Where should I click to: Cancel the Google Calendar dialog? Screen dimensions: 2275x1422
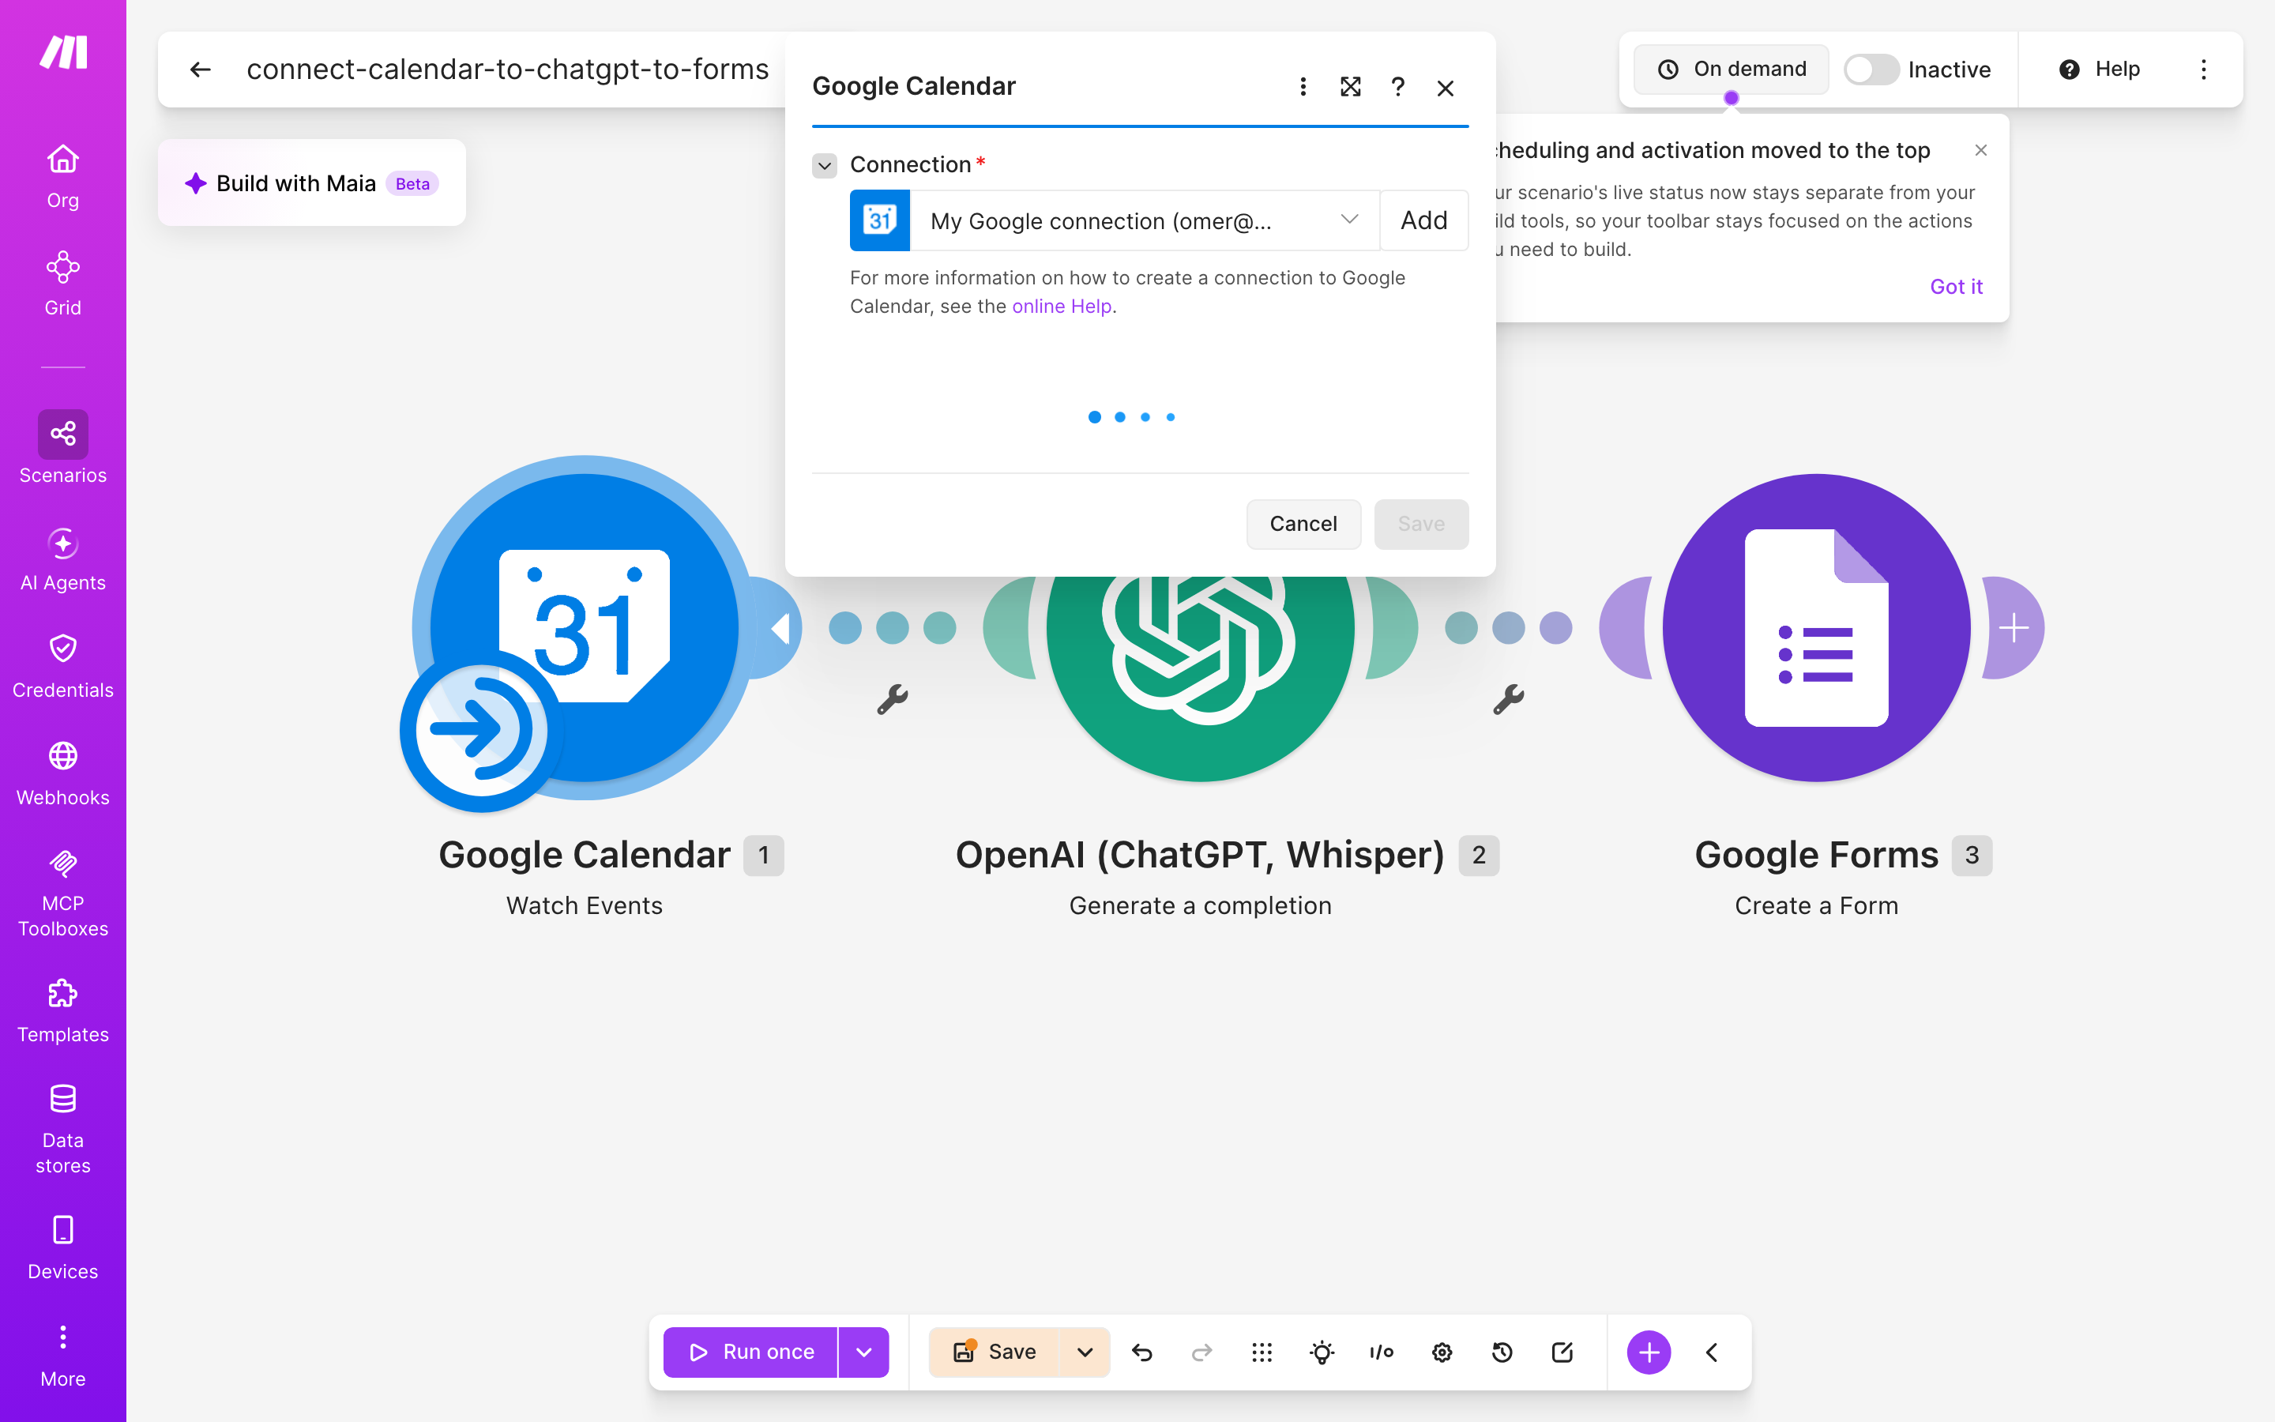coord(1303,524)
